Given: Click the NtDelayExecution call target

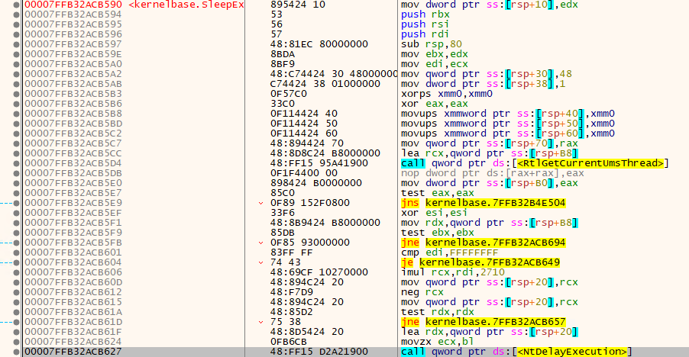Looking at the screenshot, I should point(572,352).
